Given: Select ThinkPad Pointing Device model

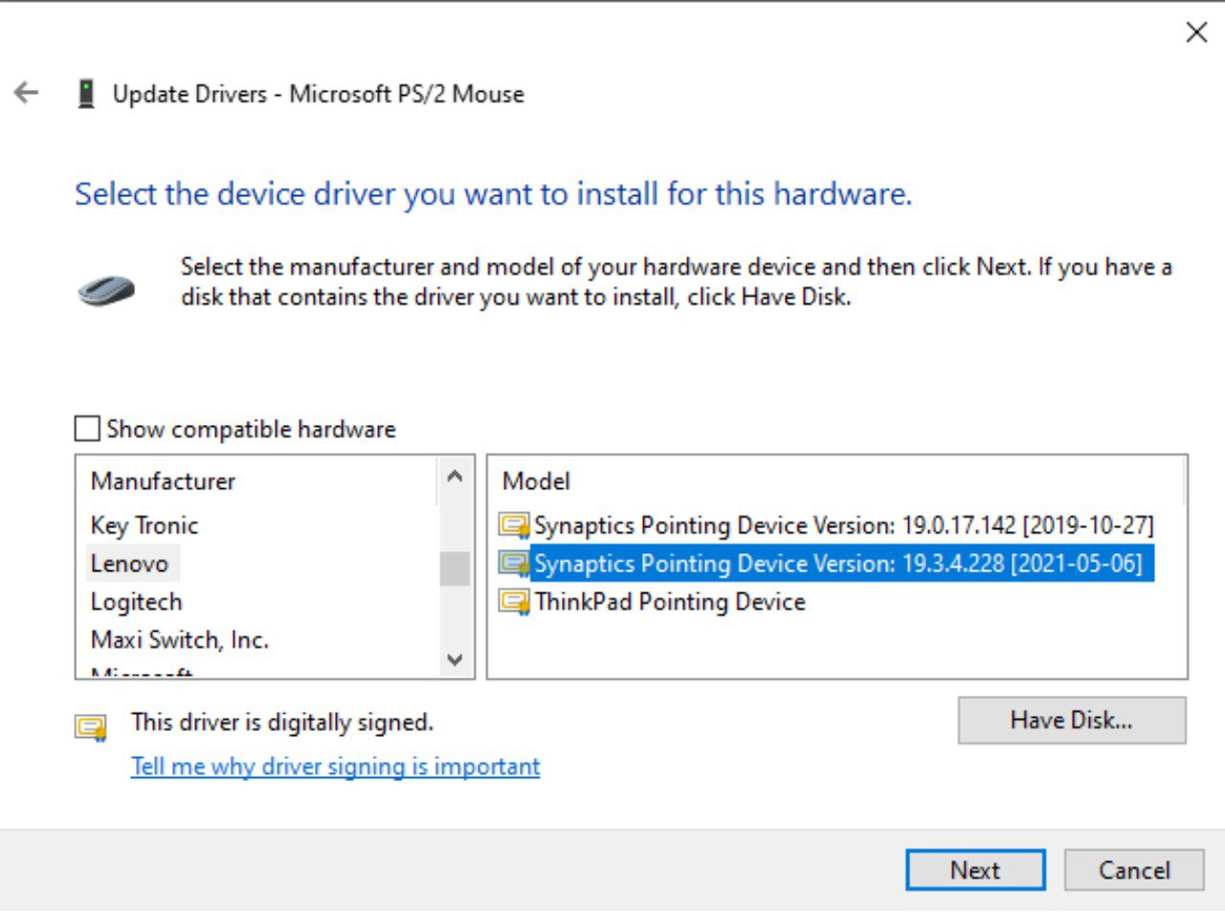Looking at the screenshot, I should (x=670, y=602).
